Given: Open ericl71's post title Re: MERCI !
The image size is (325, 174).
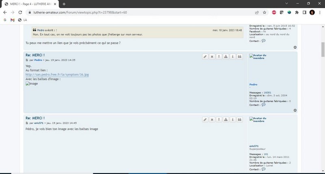Looking at the screenshot, I should pos(35,118).
